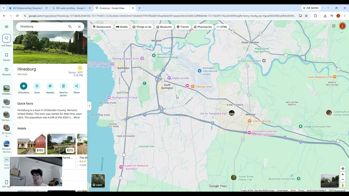Open the $215 hotel thumbnail
Viewport: 349px width, 196px height.
[x=61, y=144]
